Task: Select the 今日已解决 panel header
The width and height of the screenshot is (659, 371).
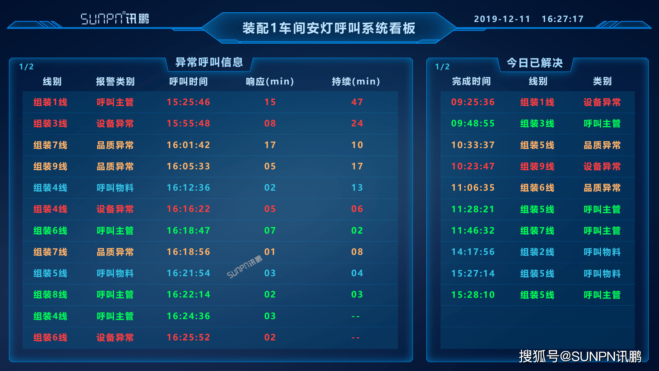Action: tap(535, 63)
